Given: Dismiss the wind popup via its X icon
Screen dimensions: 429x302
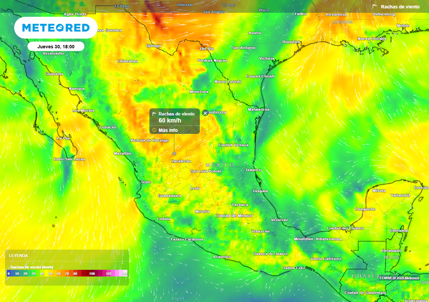Looking at the screenshot, I should click(205, 113).
